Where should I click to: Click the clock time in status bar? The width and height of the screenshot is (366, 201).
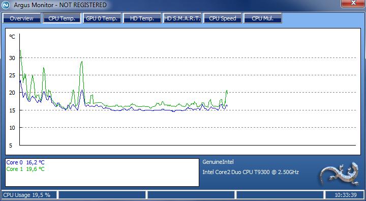click(x=346, y=195)
